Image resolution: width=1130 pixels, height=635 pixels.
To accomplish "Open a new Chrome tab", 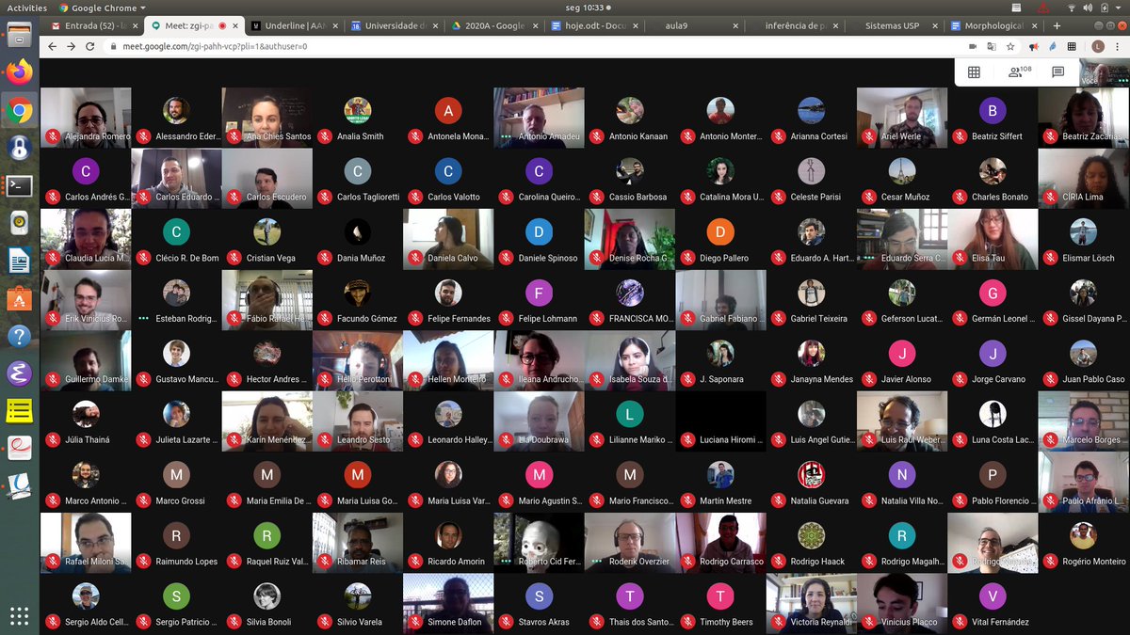I will click(1057, 25).
